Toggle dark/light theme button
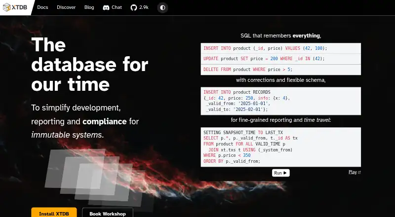The height and width of the screenshot is (217, 395). coord(162,7)
